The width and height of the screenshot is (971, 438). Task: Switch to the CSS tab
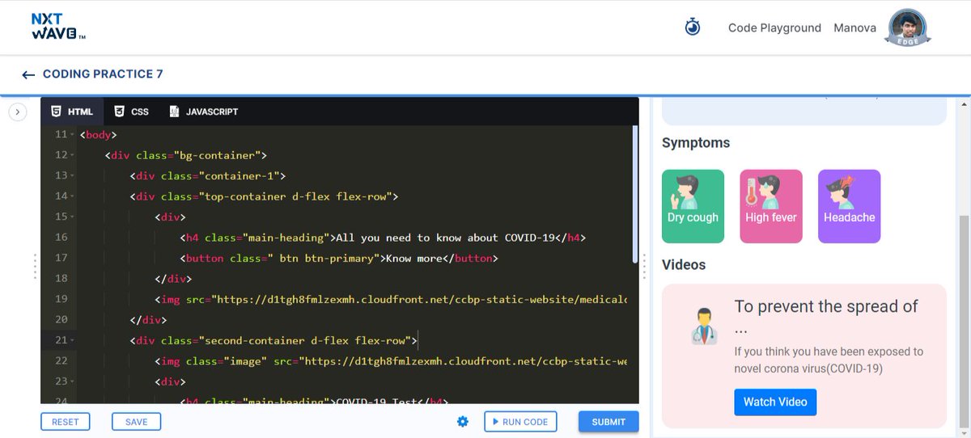131,112
